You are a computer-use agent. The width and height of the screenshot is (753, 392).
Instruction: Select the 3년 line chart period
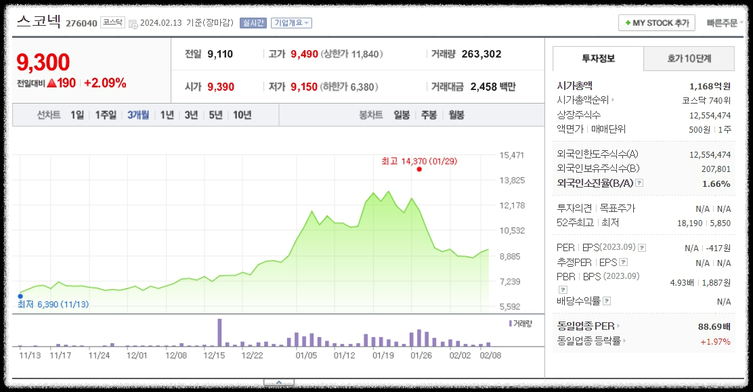tap(191, 115)
